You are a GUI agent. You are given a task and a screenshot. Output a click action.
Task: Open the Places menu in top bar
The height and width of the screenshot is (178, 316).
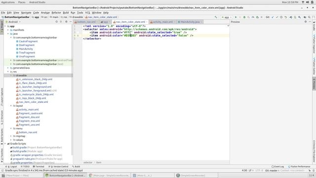coord(22,2)
